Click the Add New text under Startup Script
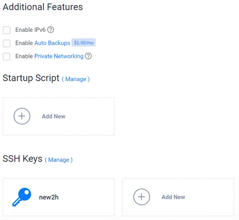 [x=53, y=117]
